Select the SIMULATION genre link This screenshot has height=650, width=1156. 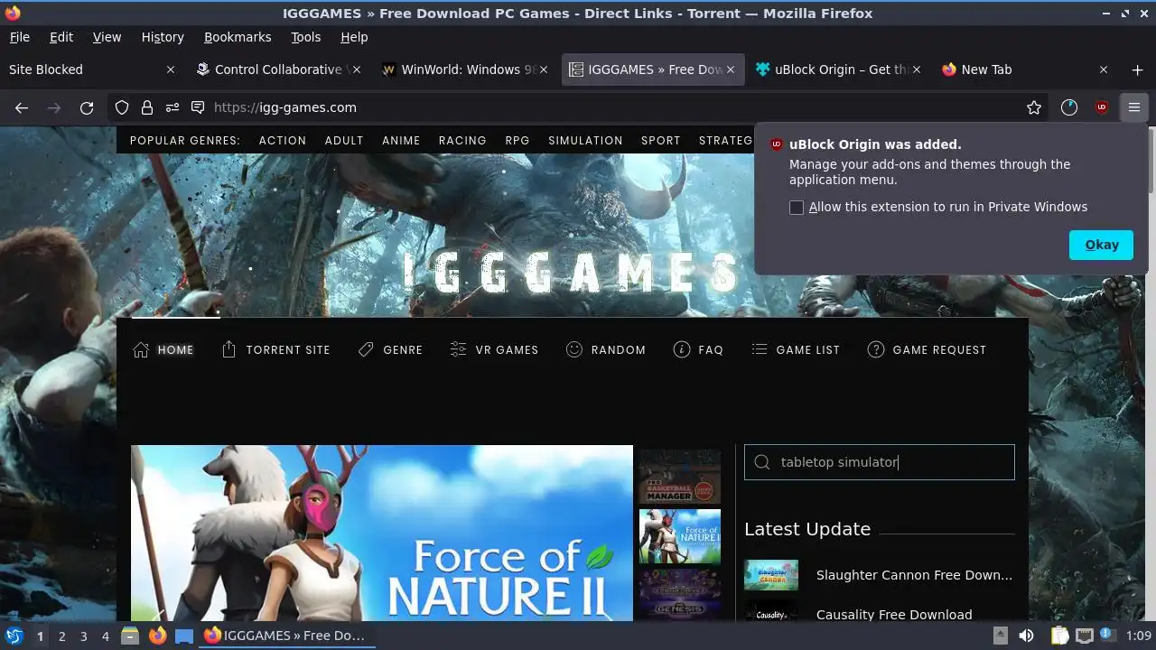[585, 141]
